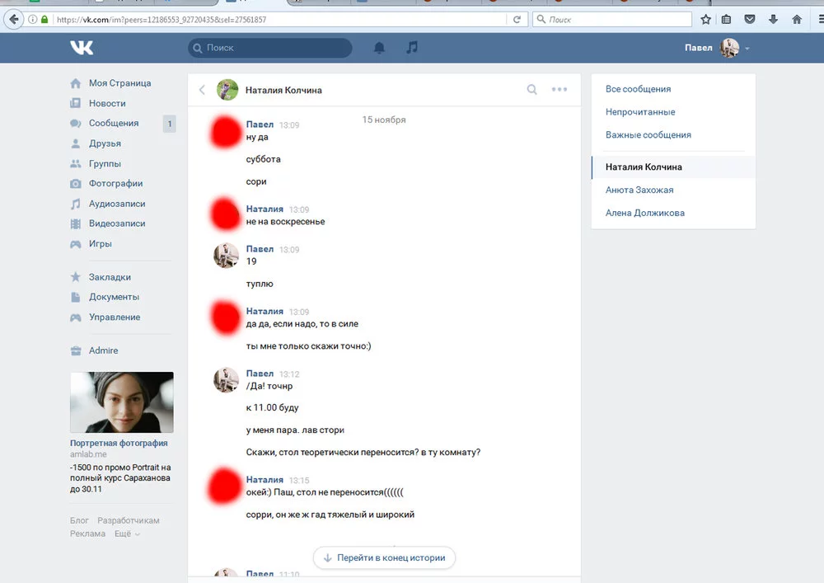Show Все сообщения filter
Viewport: 824px width, 583px height.
[638, 89]
